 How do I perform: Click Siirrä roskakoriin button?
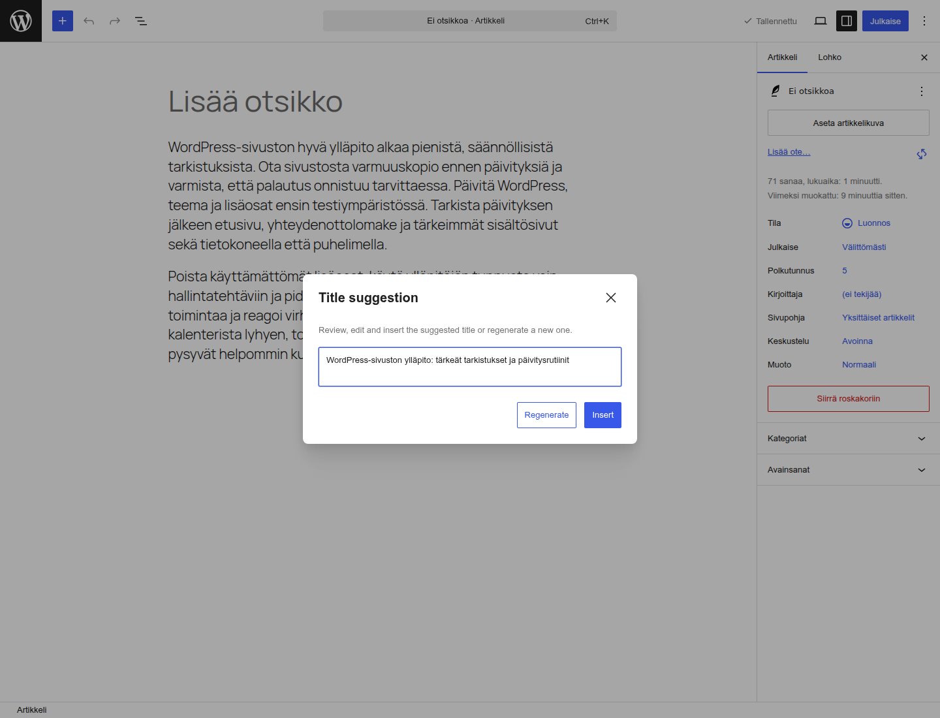click(x=849, y=399)
